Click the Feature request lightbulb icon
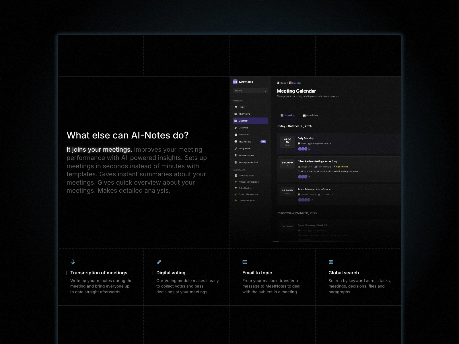The image size is (459, 344). [236, 155]
